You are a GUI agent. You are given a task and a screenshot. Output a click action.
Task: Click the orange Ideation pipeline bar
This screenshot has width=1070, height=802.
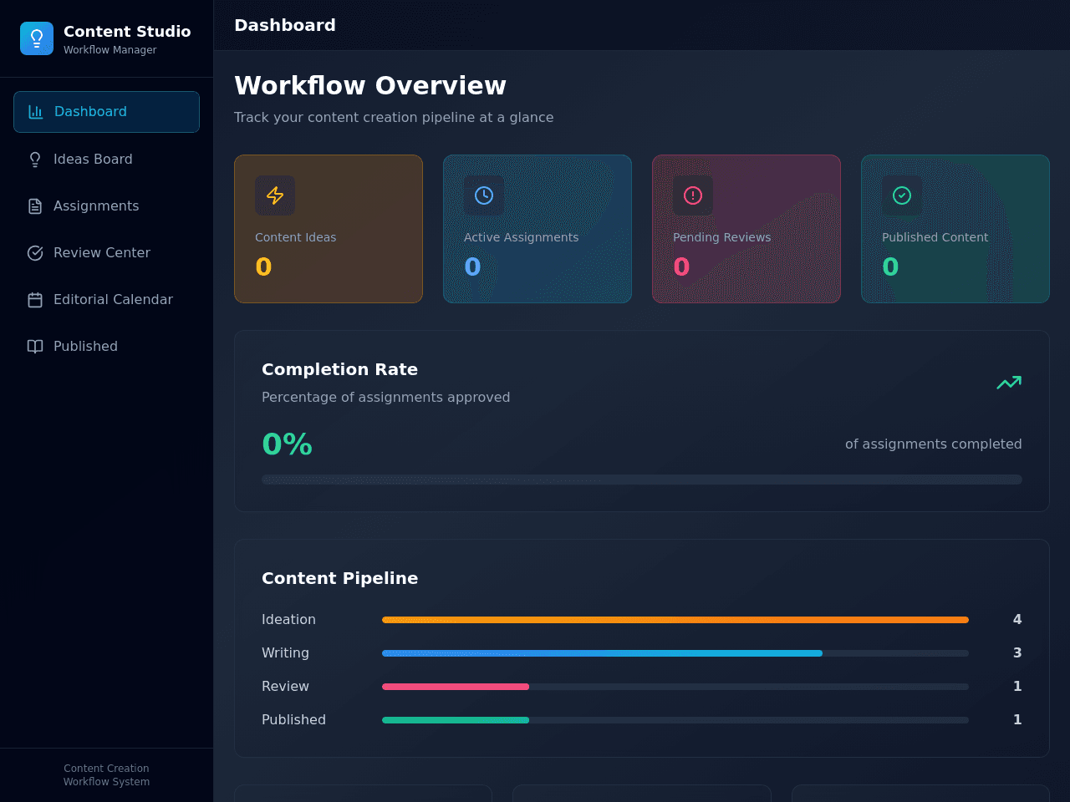(x=675, y=620)
